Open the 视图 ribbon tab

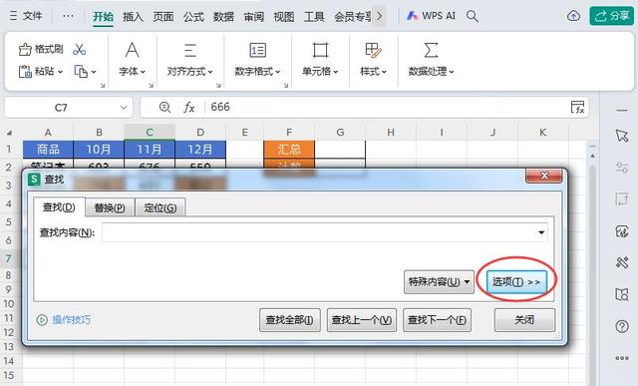coord(283,17)
